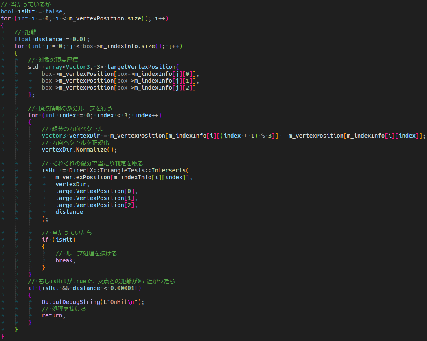Click the index++ increment in for loop
Viewport: 427px width, 341px height.
click(147, 115)
